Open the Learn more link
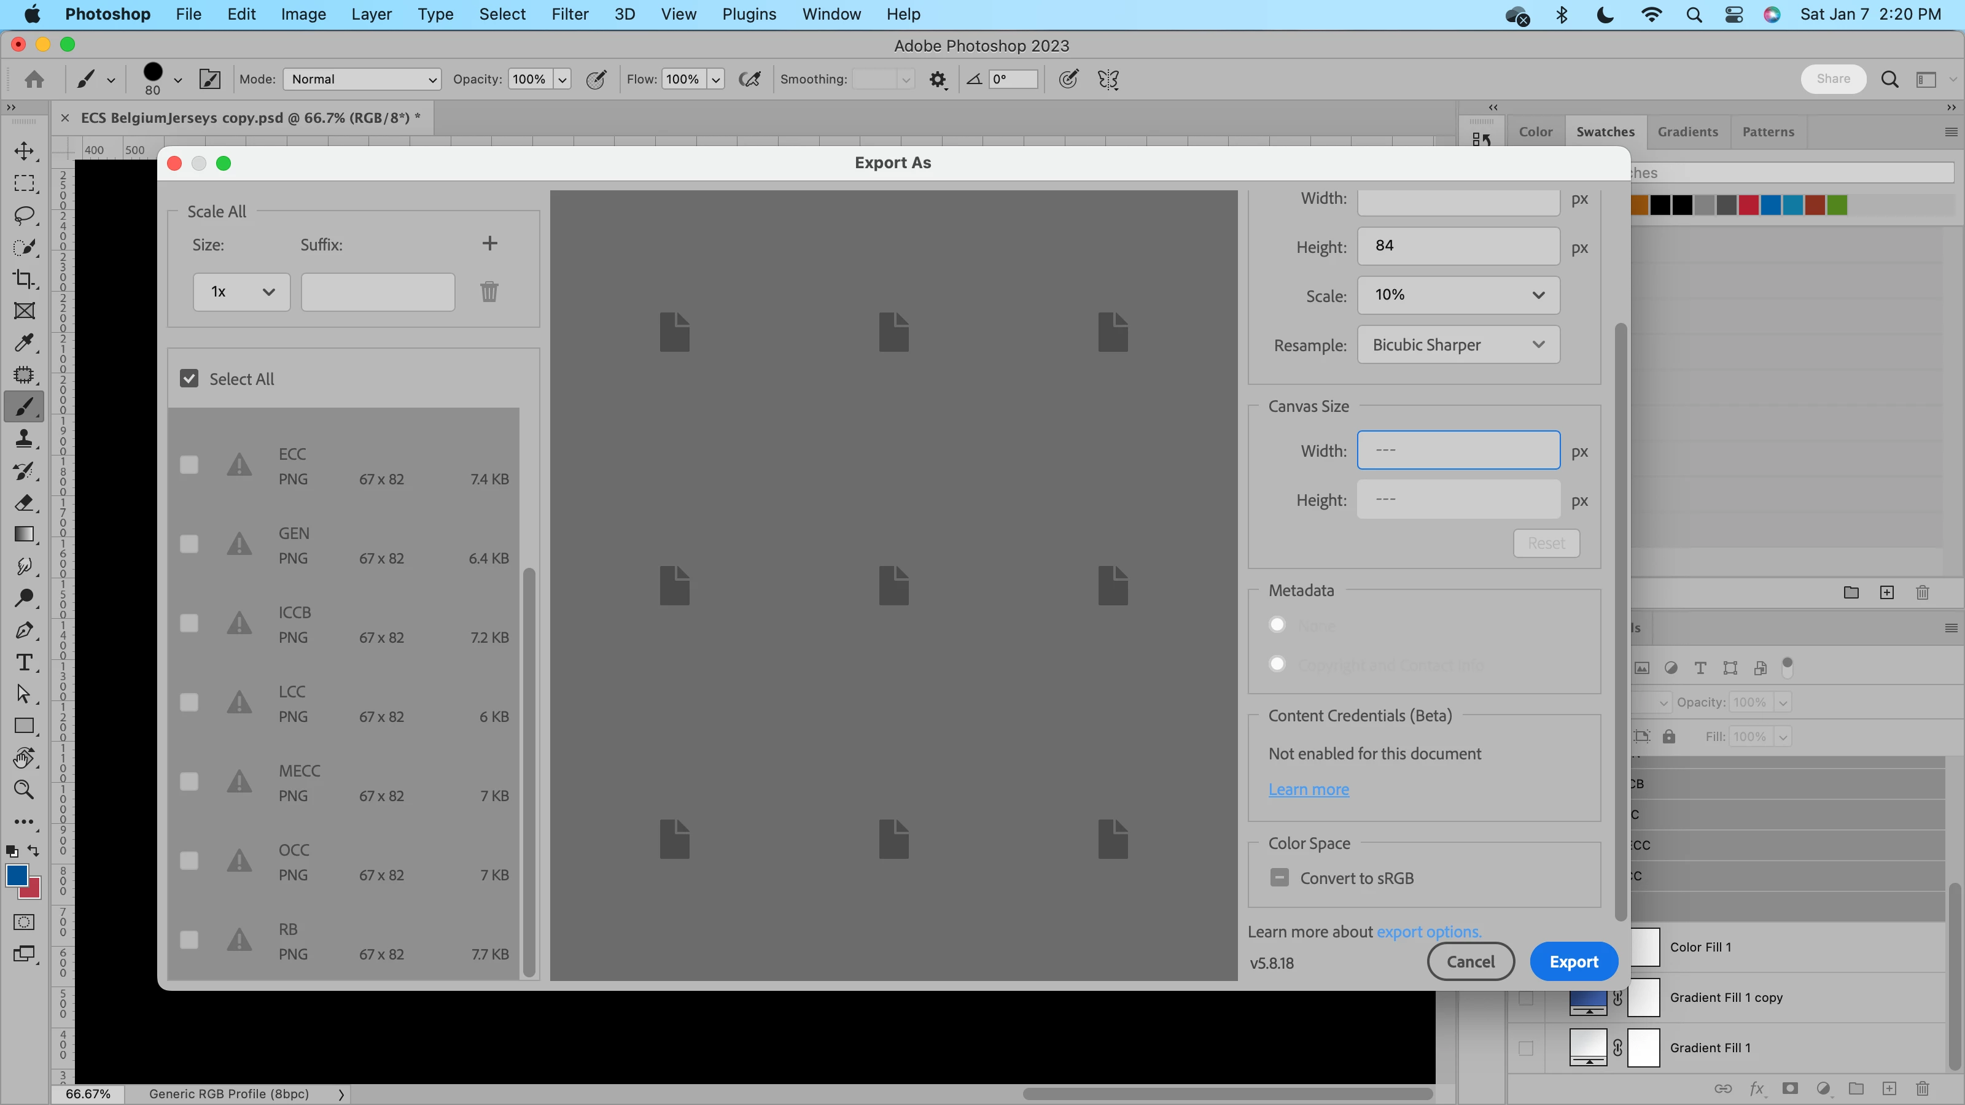Image resolution: width=1965 pixels, height=1105 pixels. (1308, 790)
